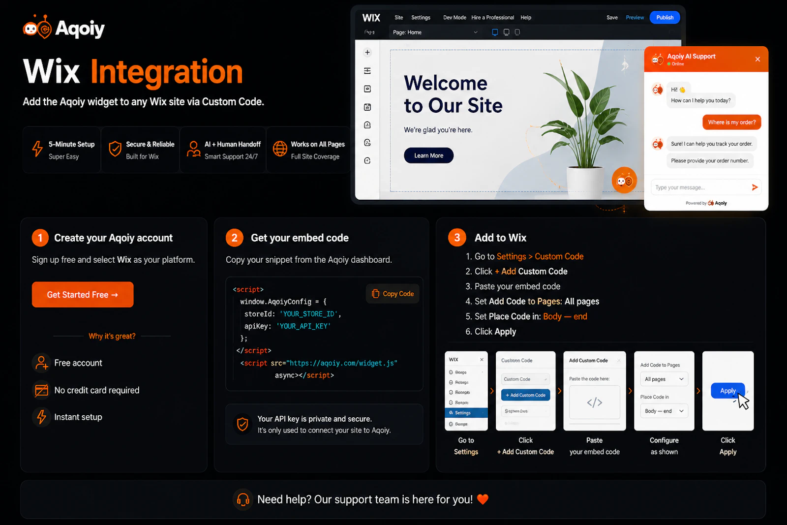Open the Dev Mode menu

(x=454, y=18)
